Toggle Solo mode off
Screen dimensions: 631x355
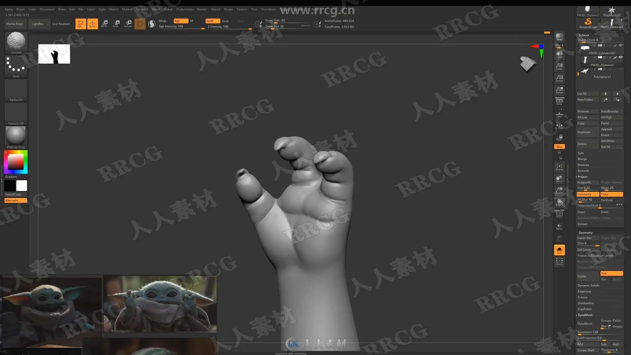[x=559, y=250]
